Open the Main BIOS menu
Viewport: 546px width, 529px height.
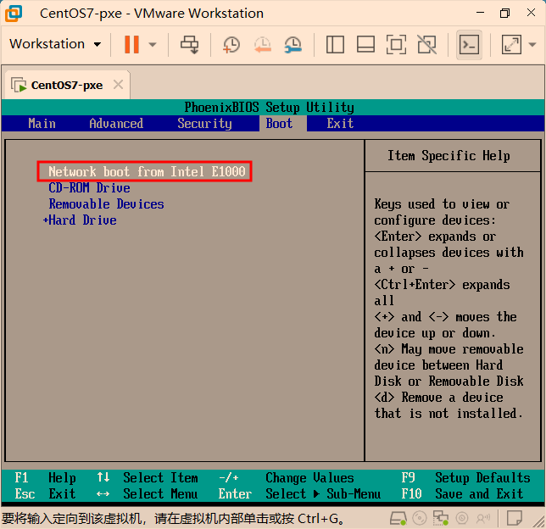tap(42, 124)
